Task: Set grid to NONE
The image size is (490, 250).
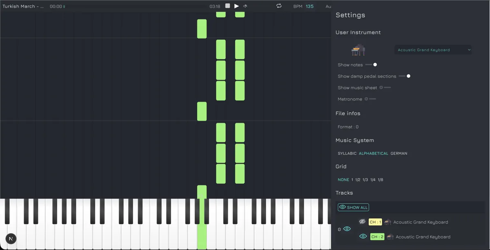Action: coord(343,180)
